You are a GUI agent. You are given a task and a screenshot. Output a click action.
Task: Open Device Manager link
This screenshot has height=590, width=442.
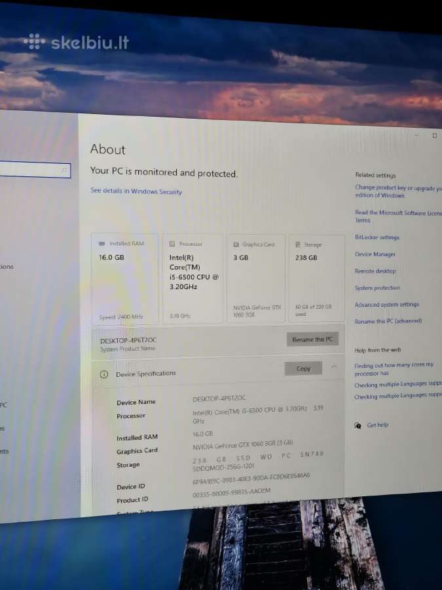point(375,254)
